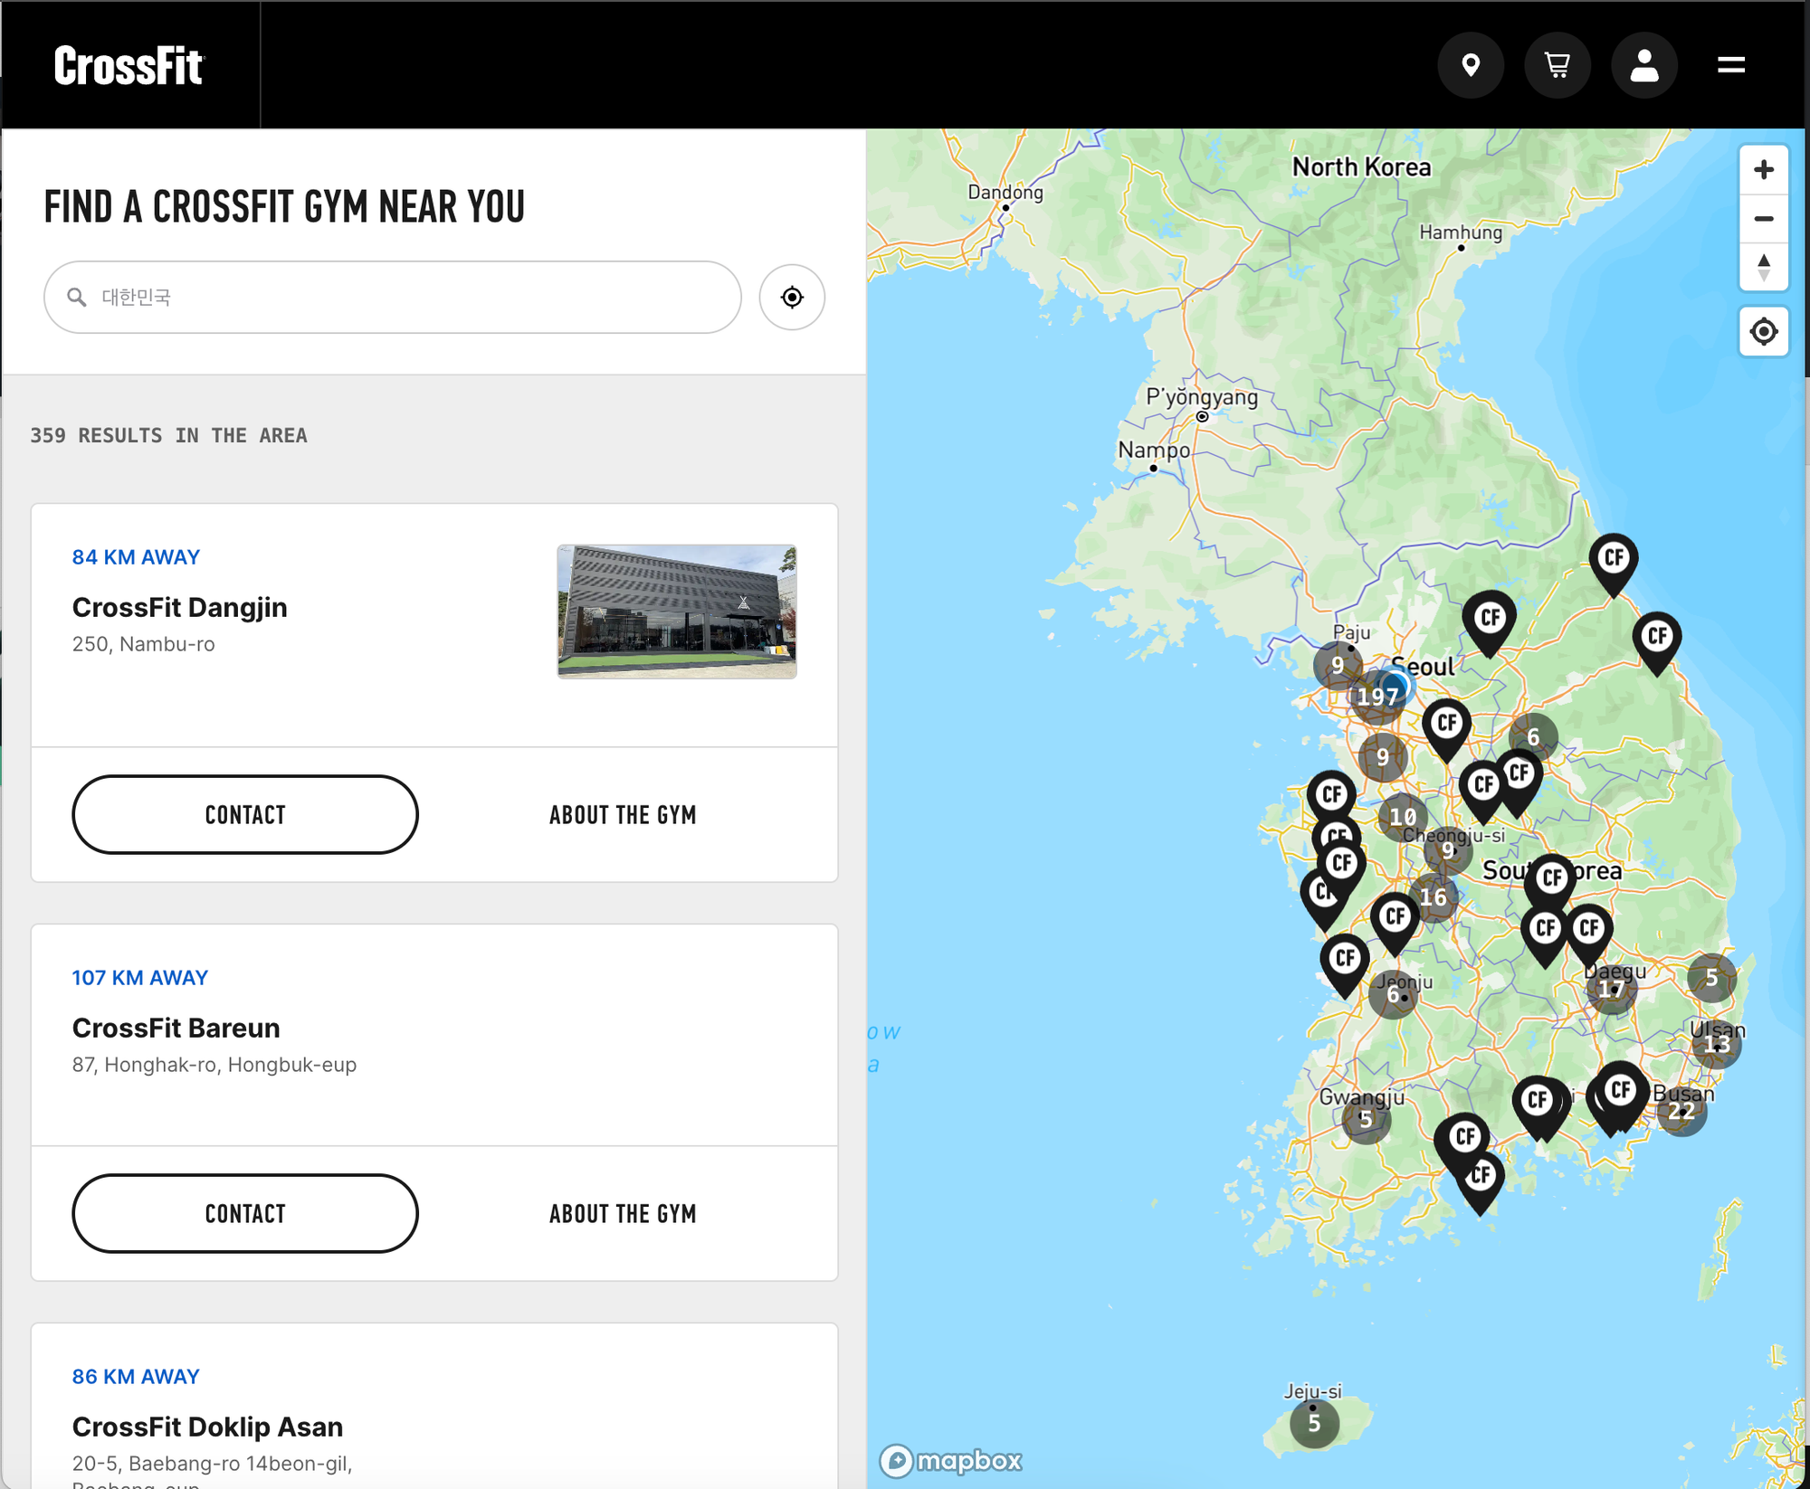Click the magnifier icon in the search field
The image size is (1810, 1489).
click(x=77, y=298)
